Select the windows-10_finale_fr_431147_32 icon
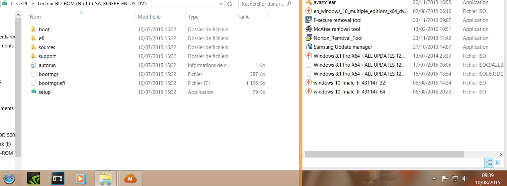This screenshot has width=507, height=186. click(308, 83)
